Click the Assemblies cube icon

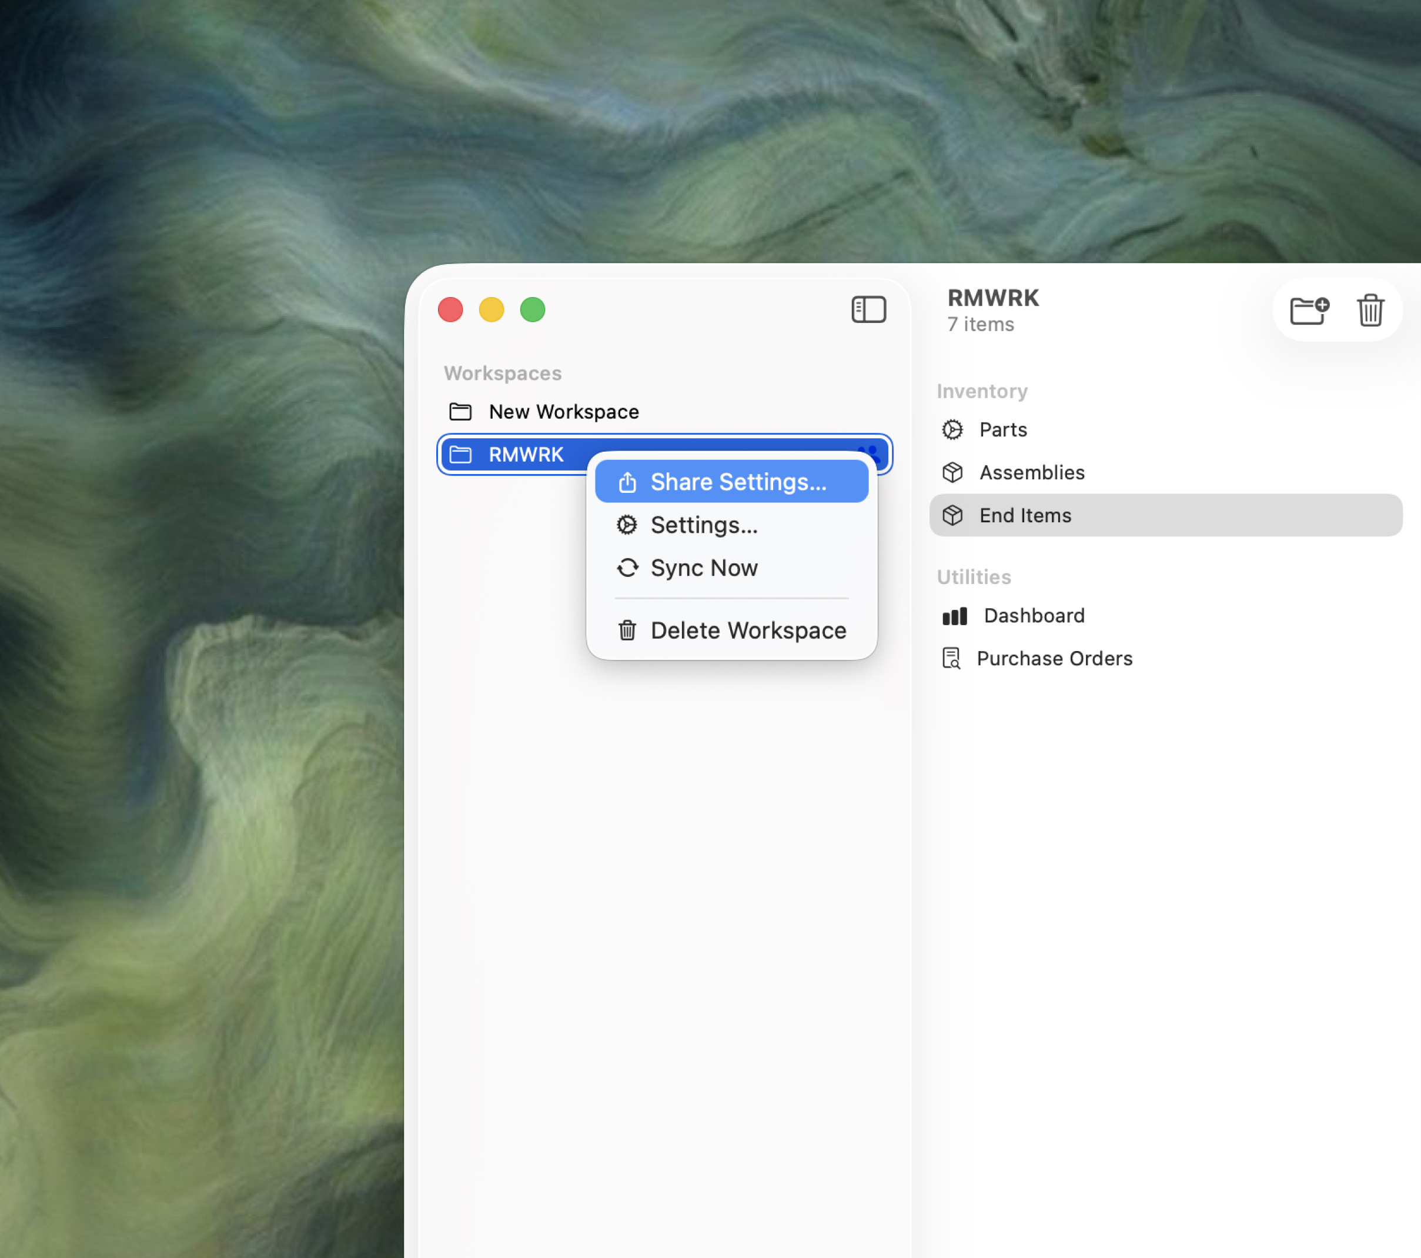(952, 473)
